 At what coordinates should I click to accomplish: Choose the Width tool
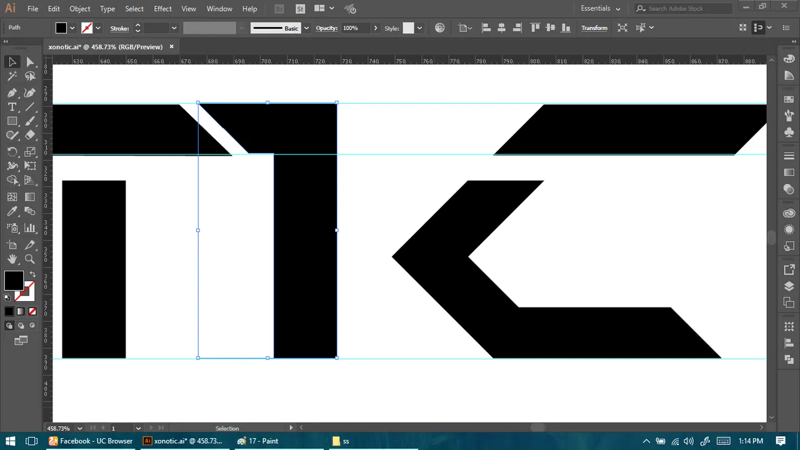[x=12, y=166]
